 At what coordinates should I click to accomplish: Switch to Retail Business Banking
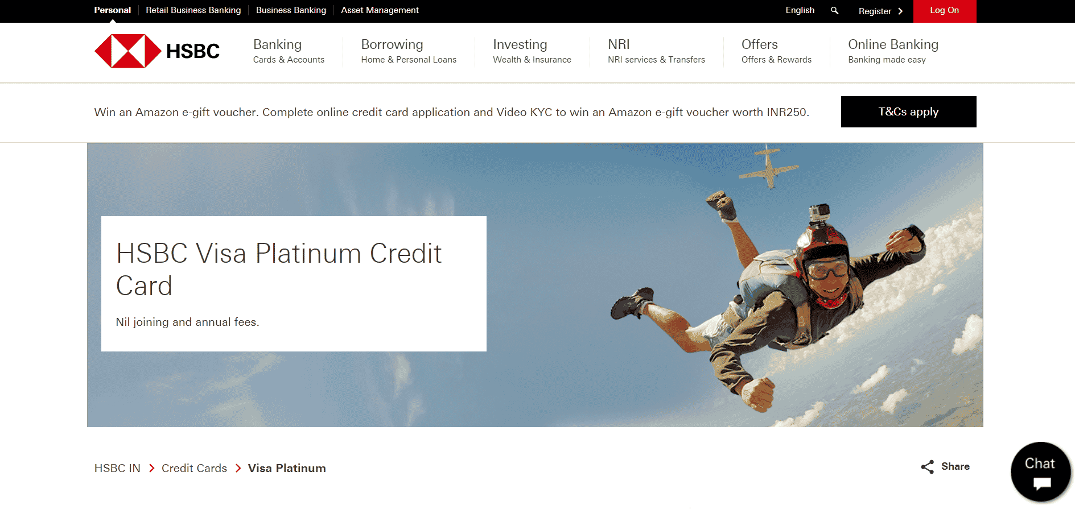[x=193, y=10]
